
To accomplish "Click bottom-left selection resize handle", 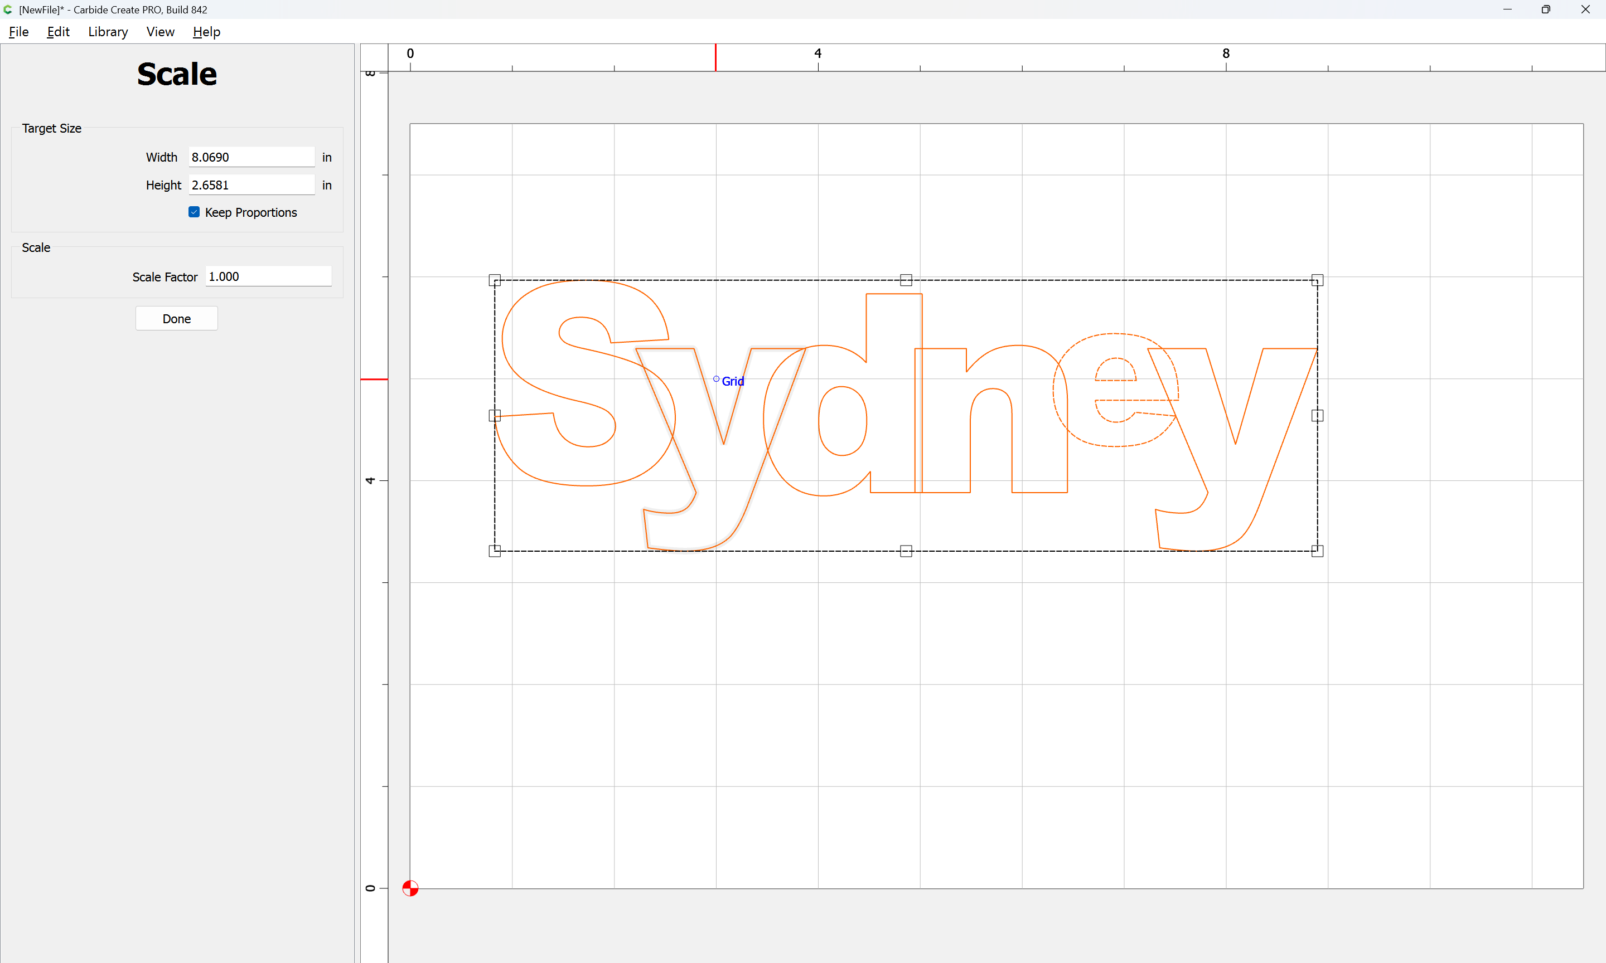I will pyautogui.click(x=495, y=551).
